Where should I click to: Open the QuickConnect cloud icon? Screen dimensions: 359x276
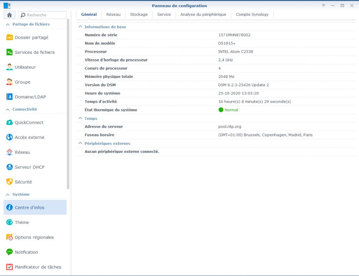[x=10, y=122]
